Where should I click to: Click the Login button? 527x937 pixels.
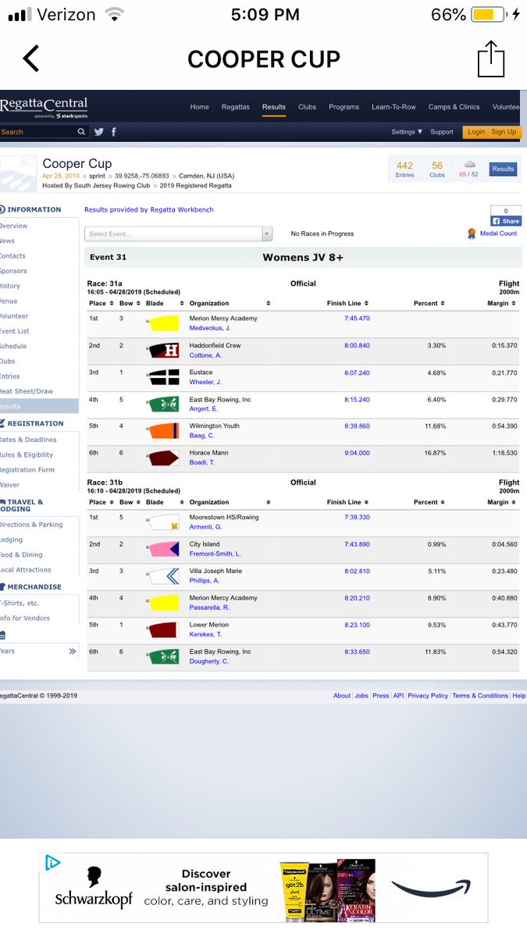(476, 132)
